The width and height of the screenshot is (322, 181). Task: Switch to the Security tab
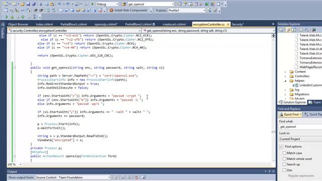pyautogui.click(x=237, y=25)
